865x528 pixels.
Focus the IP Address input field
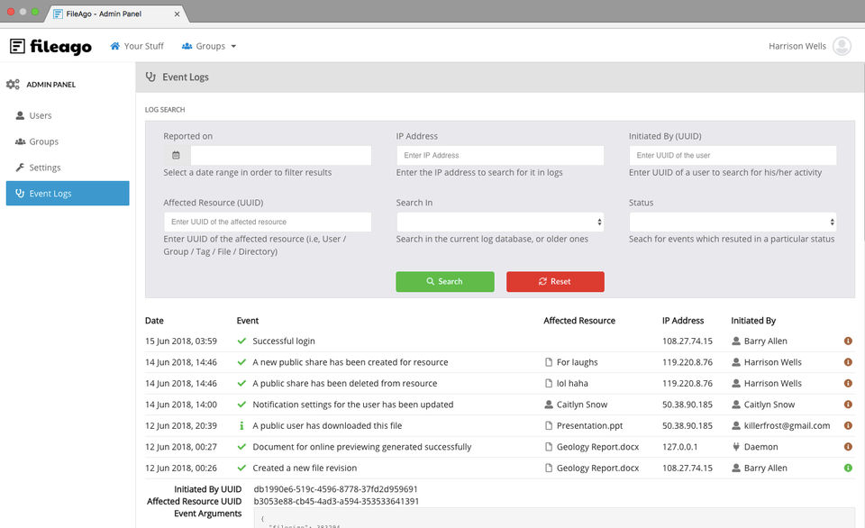(500, 156)
